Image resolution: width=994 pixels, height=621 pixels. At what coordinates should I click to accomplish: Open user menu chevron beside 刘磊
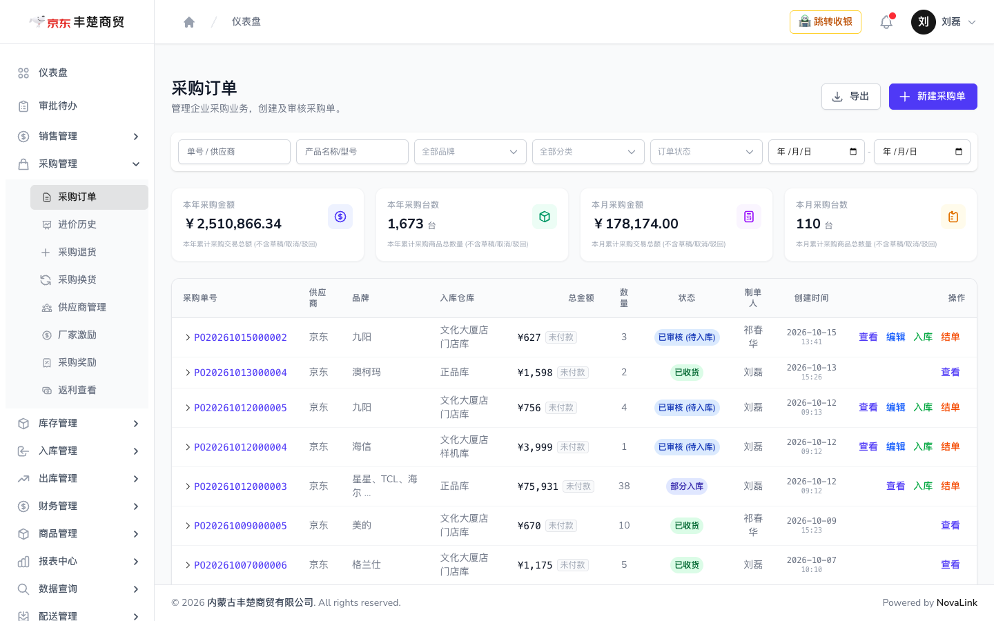click(972, 22)
